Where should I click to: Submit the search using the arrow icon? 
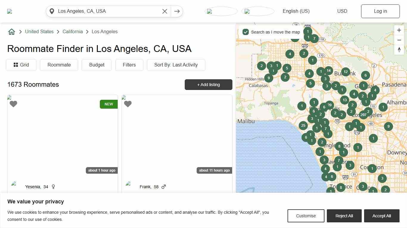pyautogui.click(x=177, y=11)
